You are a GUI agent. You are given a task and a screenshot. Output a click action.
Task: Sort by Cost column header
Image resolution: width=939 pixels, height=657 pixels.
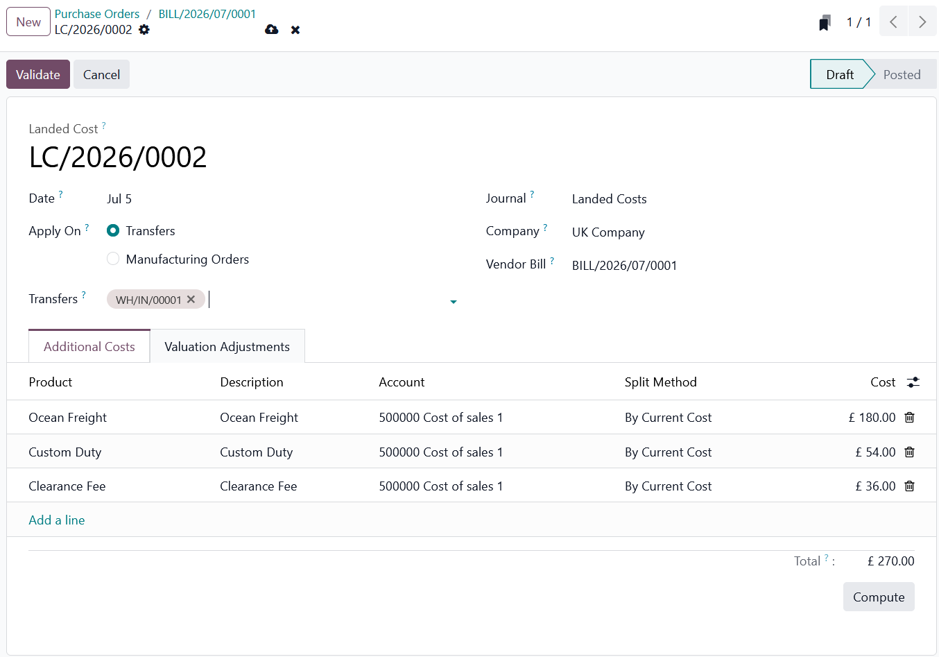coord(883,382)
